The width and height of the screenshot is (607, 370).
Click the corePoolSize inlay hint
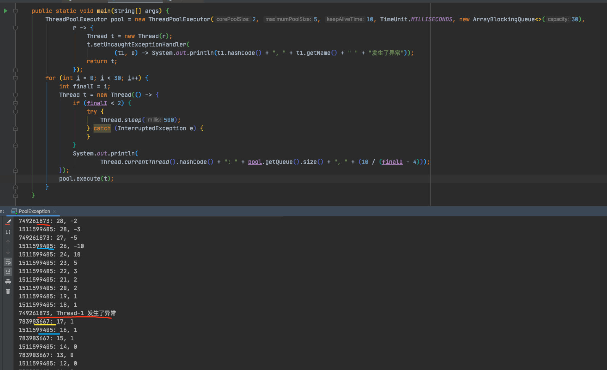pos(233,19)
